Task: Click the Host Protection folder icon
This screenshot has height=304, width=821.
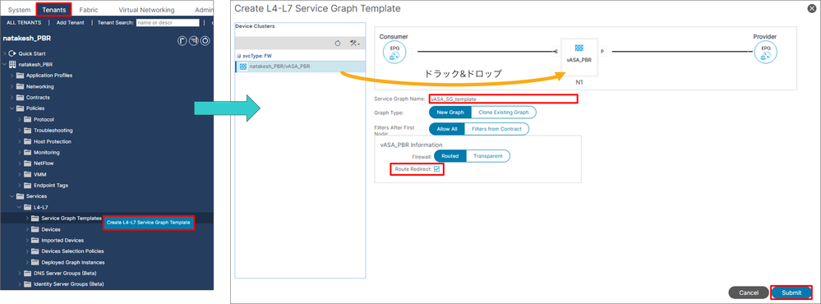Action: (x=28, y=141)
